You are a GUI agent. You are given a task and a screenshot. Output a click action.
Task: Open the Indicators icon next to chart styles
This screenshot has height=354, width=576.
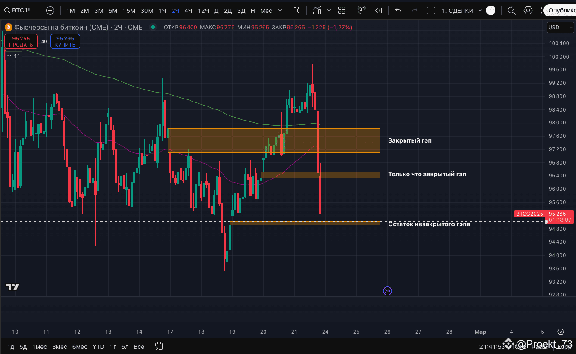coord(318,10)
